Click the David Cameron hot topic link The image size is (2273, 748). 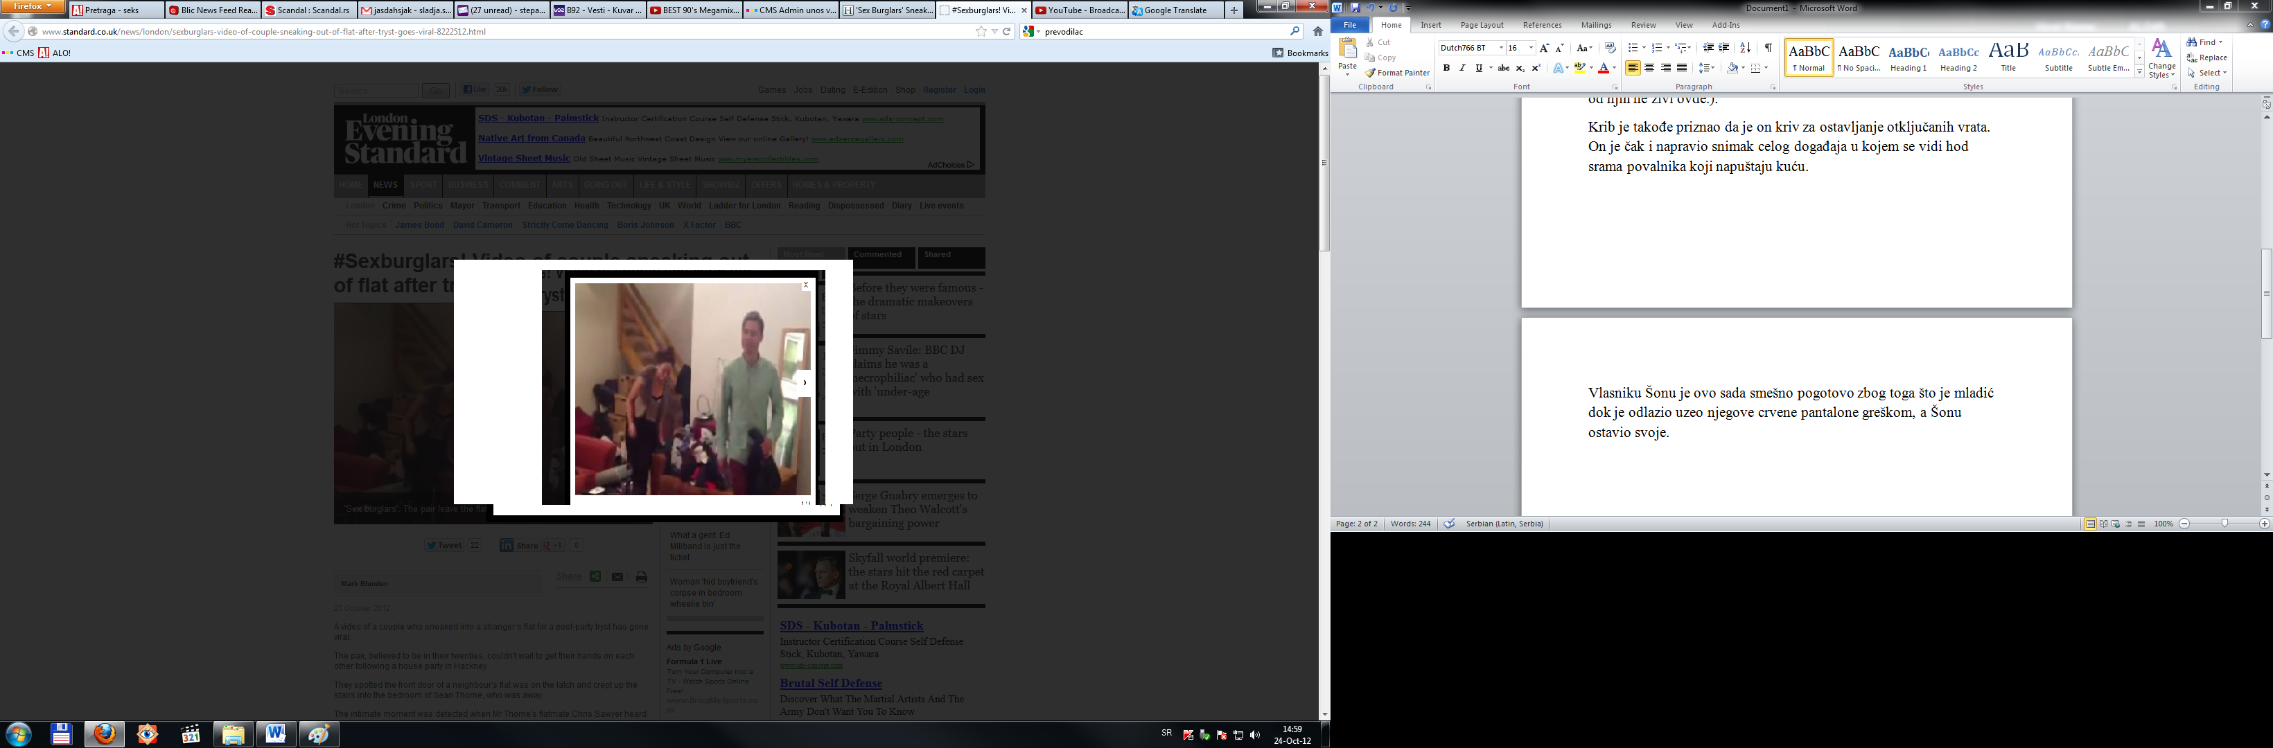click(482, 225)
